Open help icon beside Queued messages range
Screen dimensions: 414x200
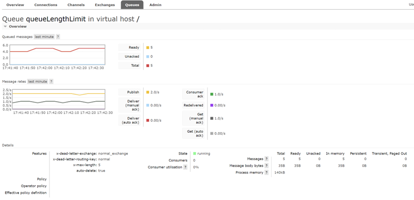[58, 37]
